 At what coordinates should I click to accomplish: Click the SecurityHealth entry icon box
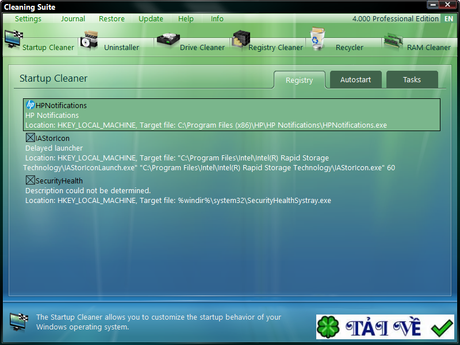(x=30, y=180)
